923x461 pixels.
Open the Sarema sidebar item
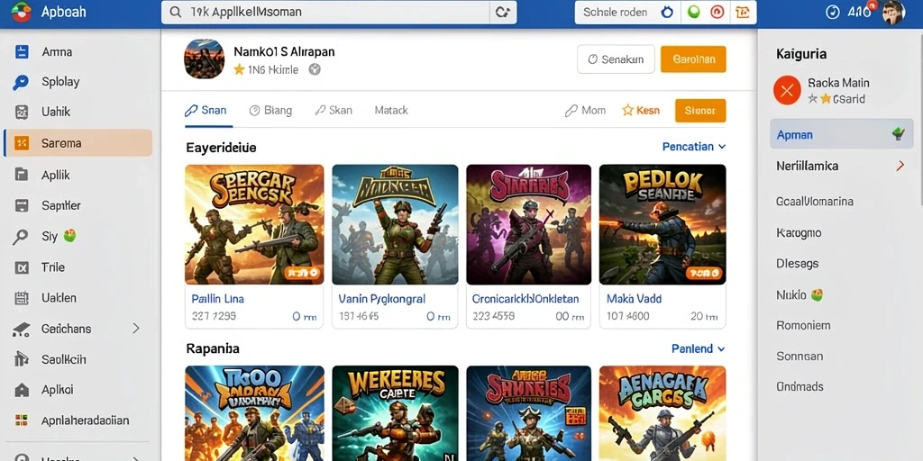pos(78,143)
